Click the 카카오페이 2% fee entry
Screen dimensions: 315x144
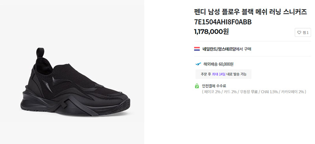click(292, 92)
